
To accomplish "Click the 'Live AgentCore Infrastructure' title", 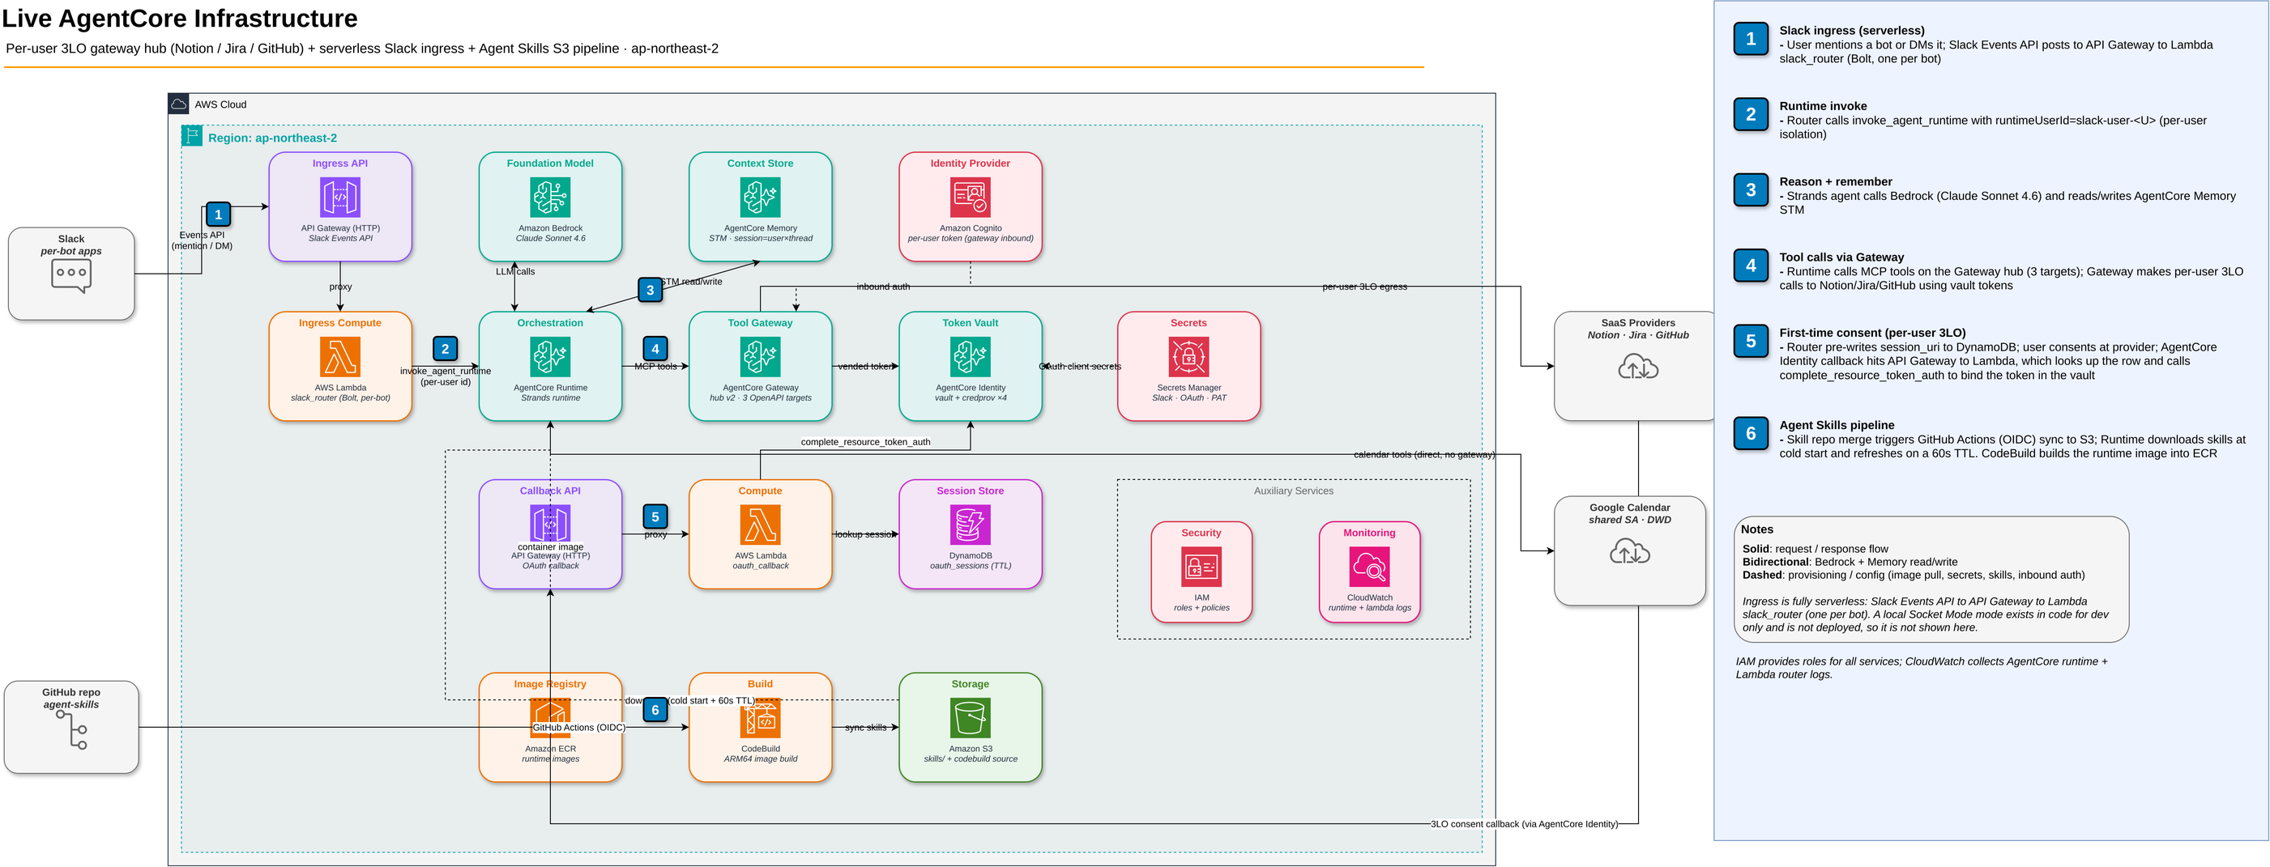I will pos(180,18).
